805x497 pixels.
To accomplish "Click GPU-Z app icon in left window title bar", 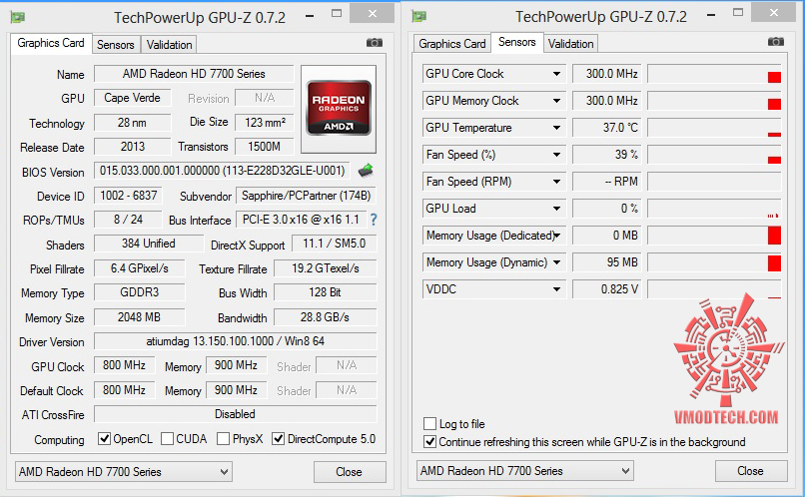I will coord(18,17).
